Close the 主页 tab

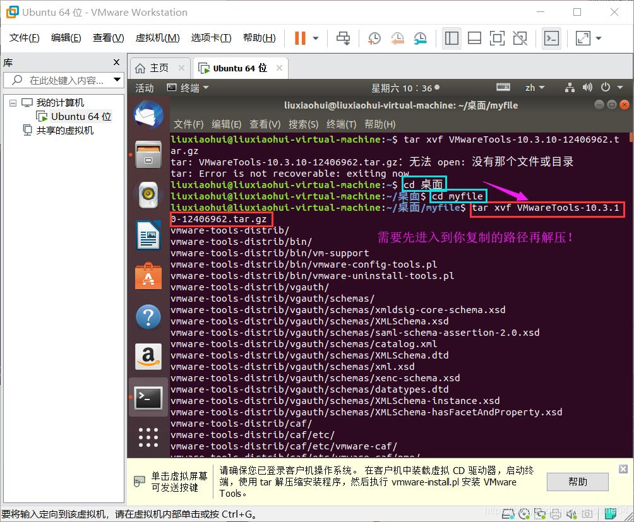pyautogui.click(x=181, y=68)
